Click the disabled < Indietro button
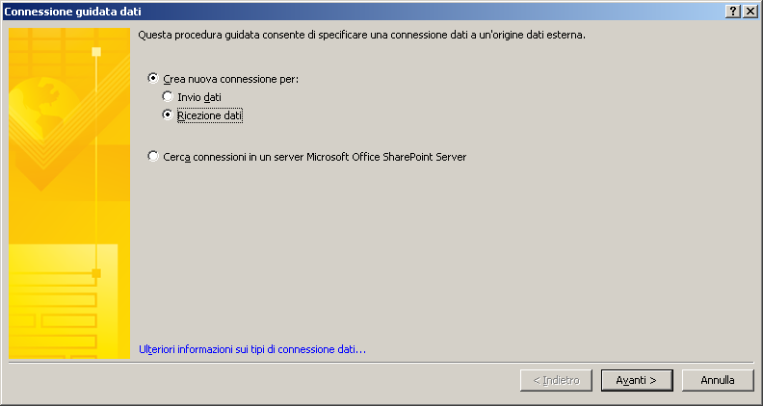This screenshot has height=406, width=763. [556, 380]
